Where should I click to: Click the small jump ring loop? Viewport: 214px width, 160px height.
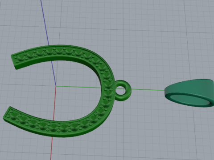coord(123,91)
